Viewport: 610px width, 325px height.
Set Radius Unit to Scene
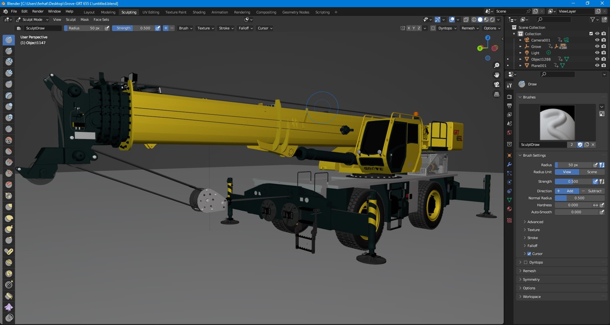[592, 172]
